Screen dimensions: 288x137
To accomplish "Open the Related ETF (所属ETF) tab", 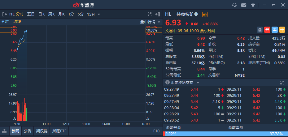I will (x=59, y=131).
